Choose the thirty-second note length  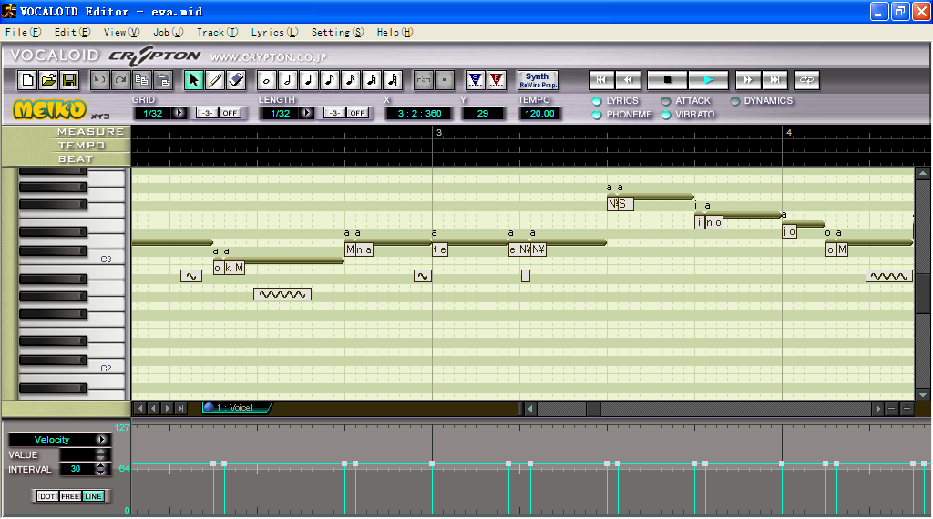pos(372,79)
